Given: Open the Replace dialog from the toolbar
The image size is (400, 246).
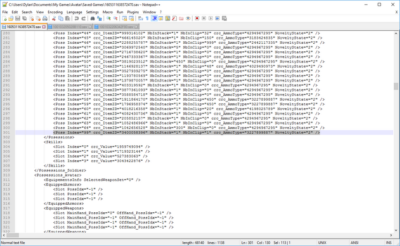Looking at the screenshot, I should pyautogui.click(x=99, y=18).
